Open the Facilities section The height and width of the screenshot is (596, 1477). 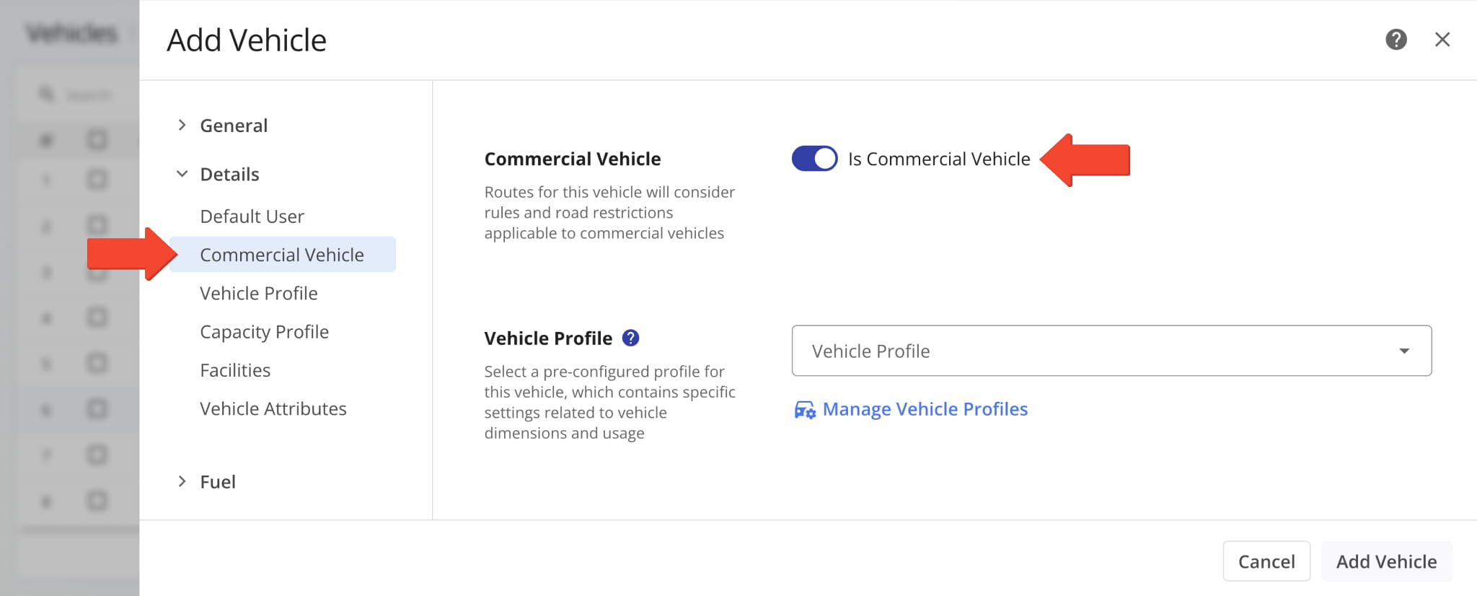pyautogui.click(x=235, y=370)
